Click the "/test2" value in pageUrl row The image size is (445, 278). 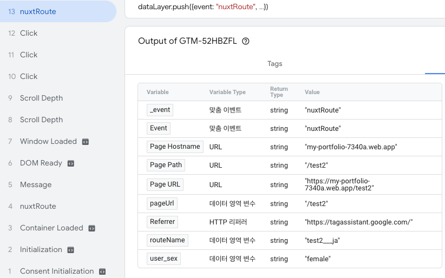(316, 204)
